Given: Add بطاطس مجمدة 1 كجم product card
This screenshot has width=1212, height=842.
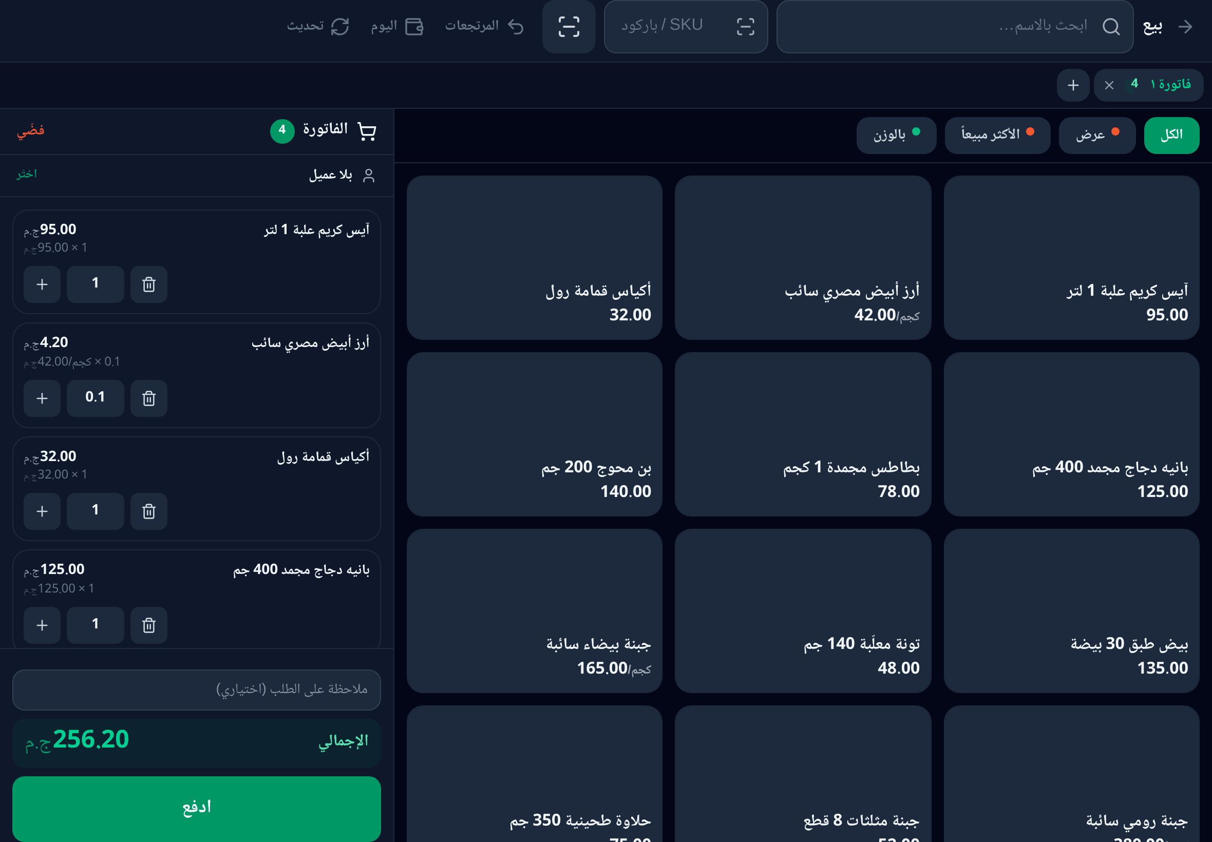Looking at the screenshot, I should (x=803, y=434).
